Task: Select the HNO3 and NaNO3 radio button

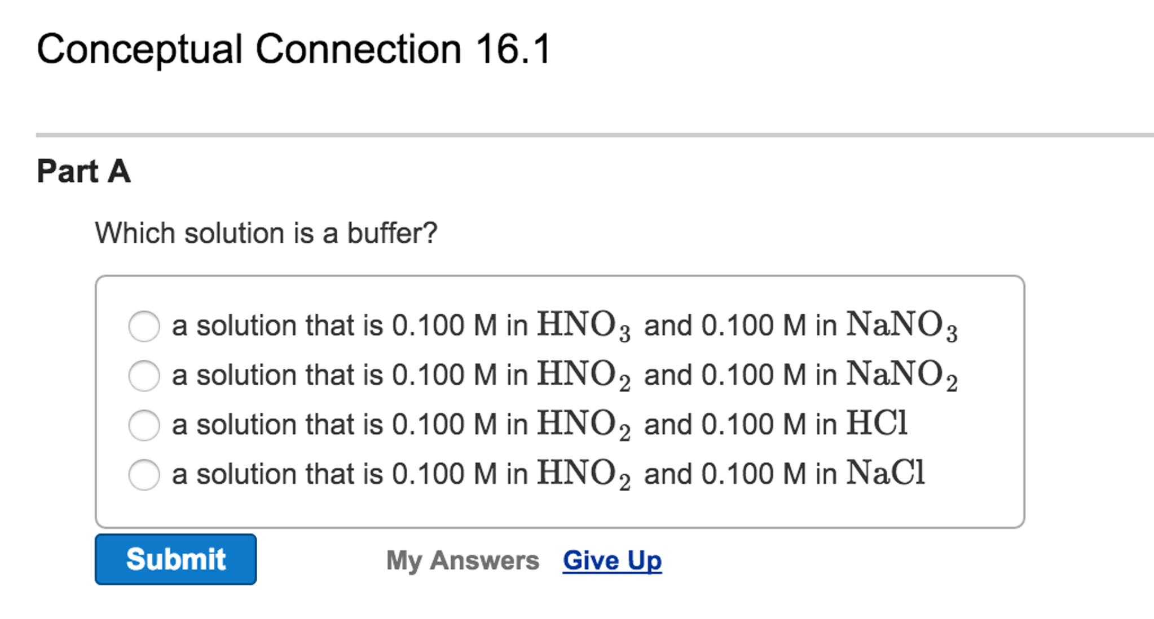Action: pos(144,326)
